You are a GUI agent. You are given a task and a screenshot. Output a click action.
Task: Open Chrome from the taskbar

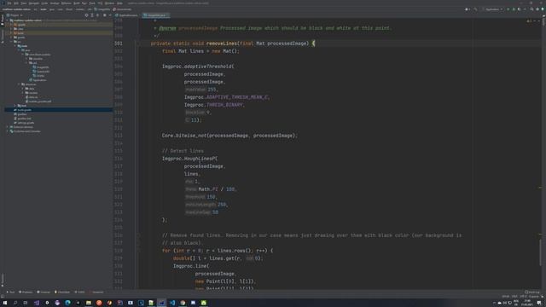[x=183, y=303]
